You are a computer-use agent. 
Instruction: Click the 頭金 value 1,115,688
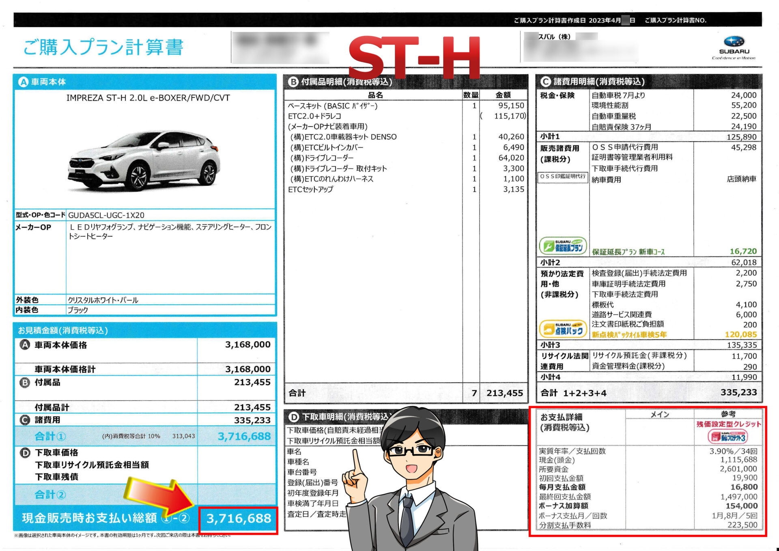[x=739, y=460]
